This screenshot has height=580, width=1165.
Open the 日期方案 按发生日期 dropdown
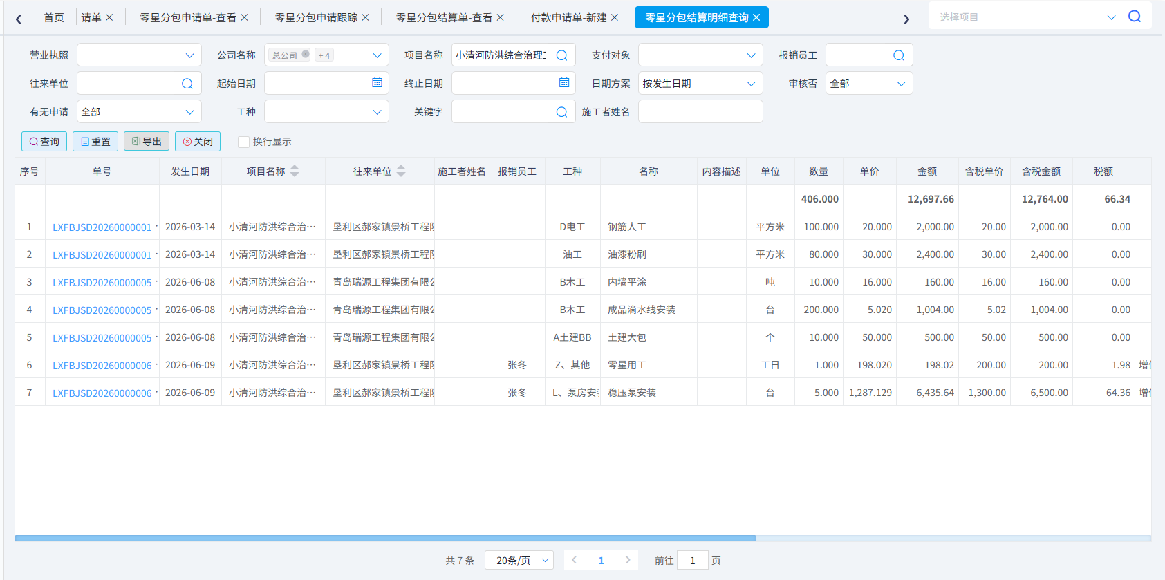coord(700,84)
